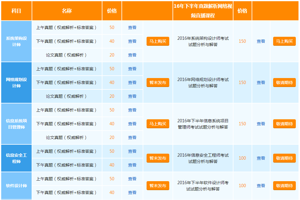Click price 150 for 系统架构设计师 course

(x=242, y=41)
